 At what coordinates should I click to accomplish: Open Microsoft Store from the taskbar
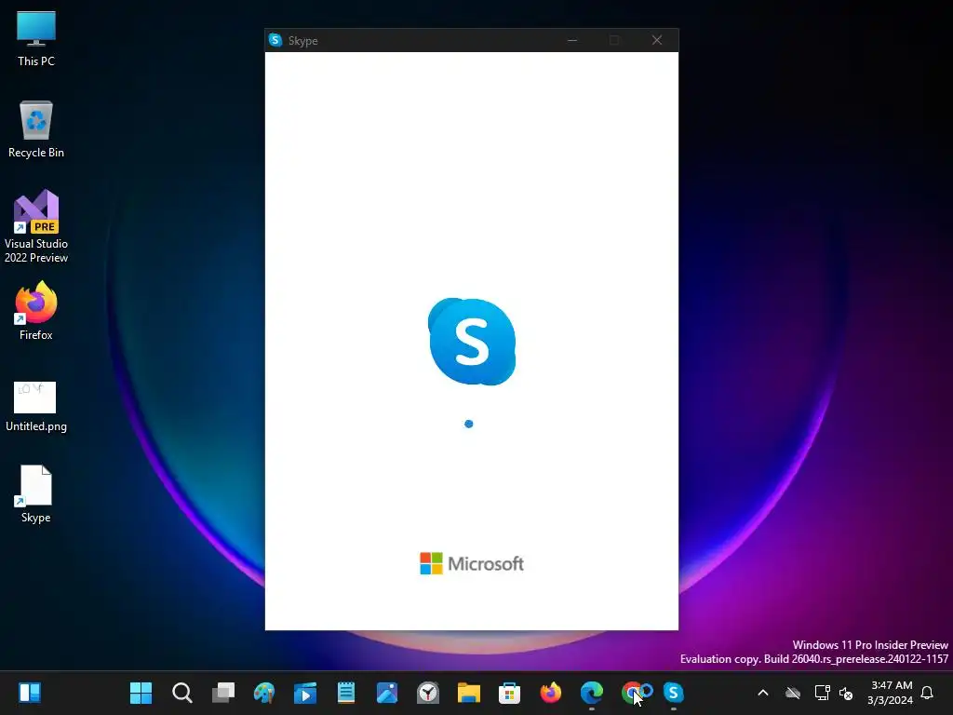(509, 693)
